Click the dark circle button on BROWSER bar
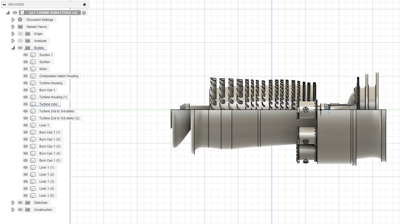The image size is (400, 224). coord(84,4)
